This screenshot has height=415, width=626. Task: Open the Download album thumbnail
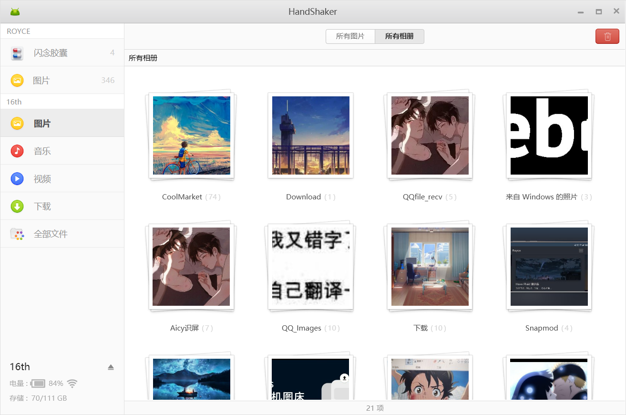coord(311,135)
